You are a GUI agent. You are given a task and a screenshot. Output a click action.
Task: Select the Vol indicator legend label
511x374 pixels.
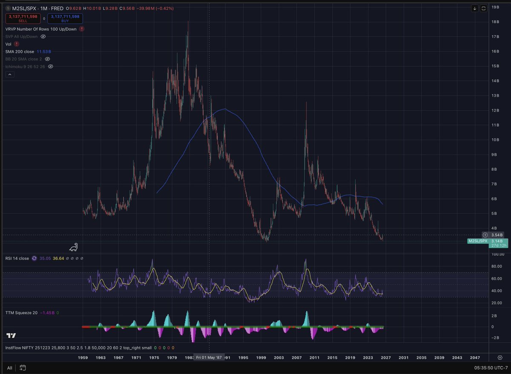[x=9, y=44]
